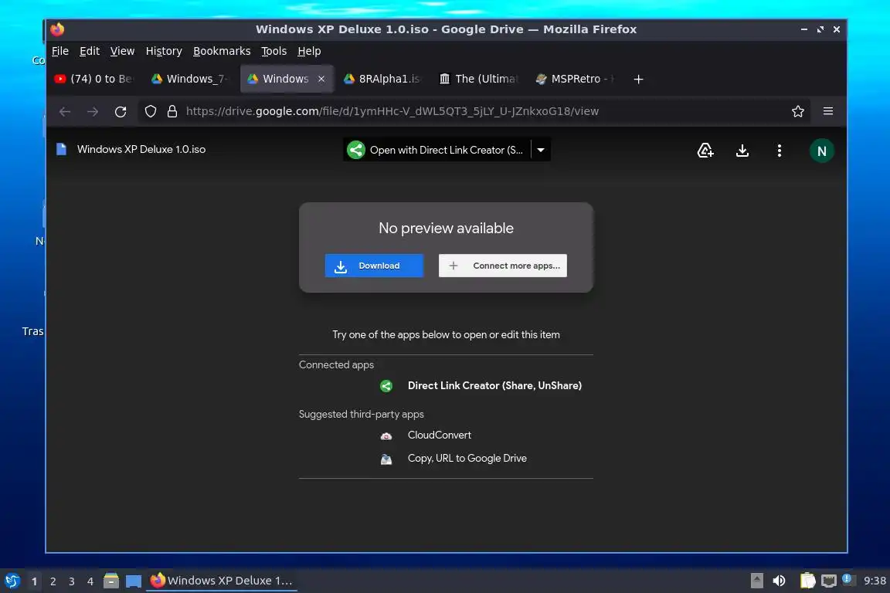Viewport: 890px width, 593px height.
Task: Click the CloudConvert app icon
Action: [386, 435]
